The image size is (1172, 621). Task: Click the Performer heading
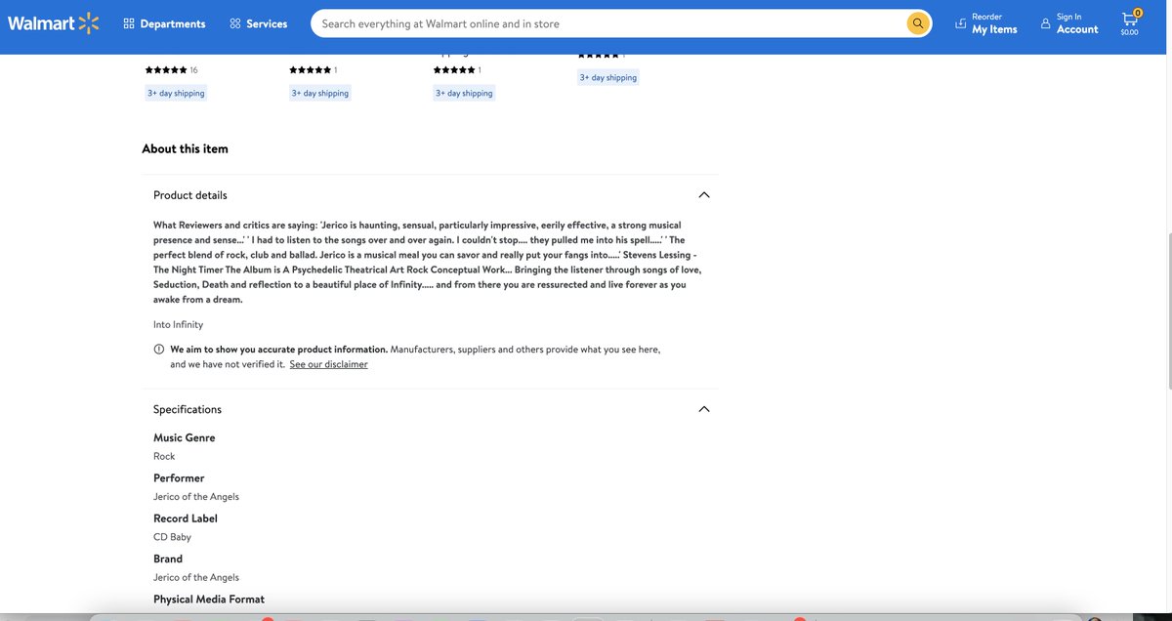click(x=179, y=478)
